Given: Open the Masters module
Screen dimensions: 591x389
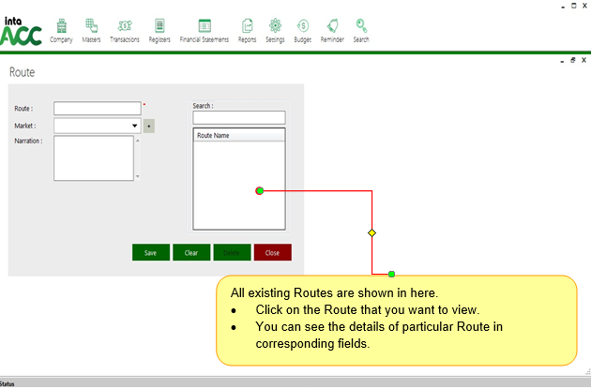Looking at the screenshot, I should click(x=91, y=29).
